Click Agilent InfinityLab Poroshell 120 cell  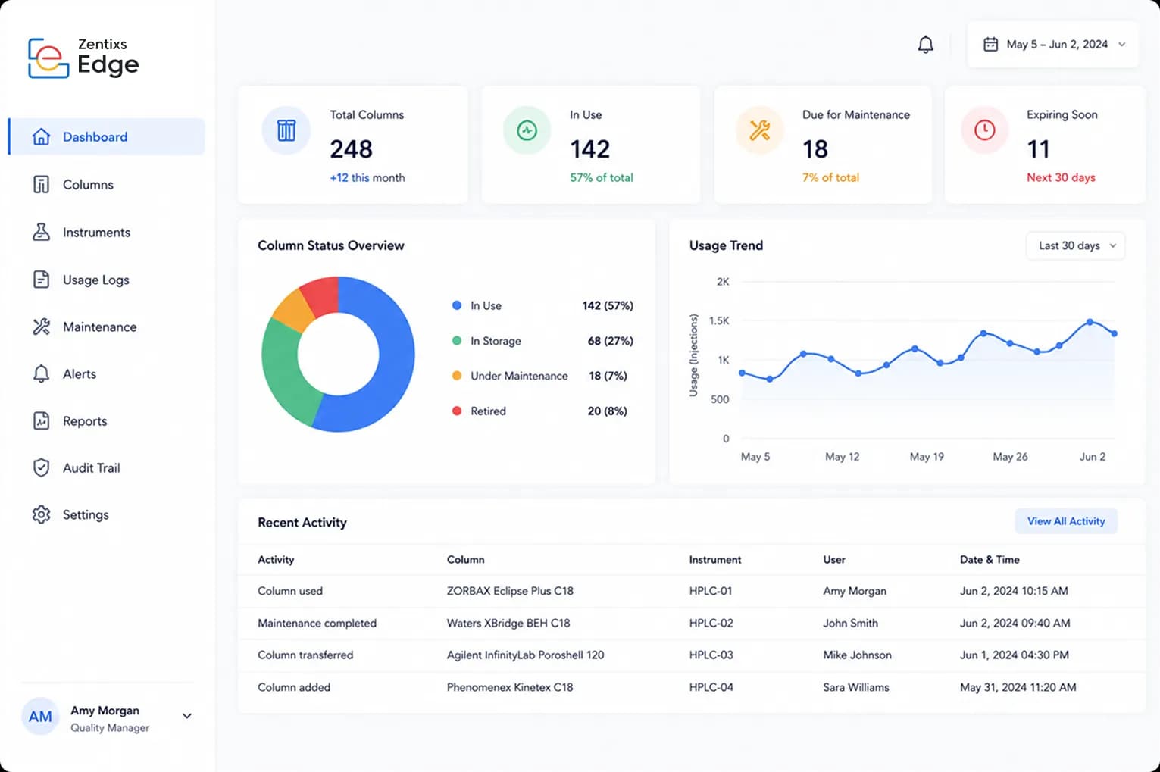(525, 655)
